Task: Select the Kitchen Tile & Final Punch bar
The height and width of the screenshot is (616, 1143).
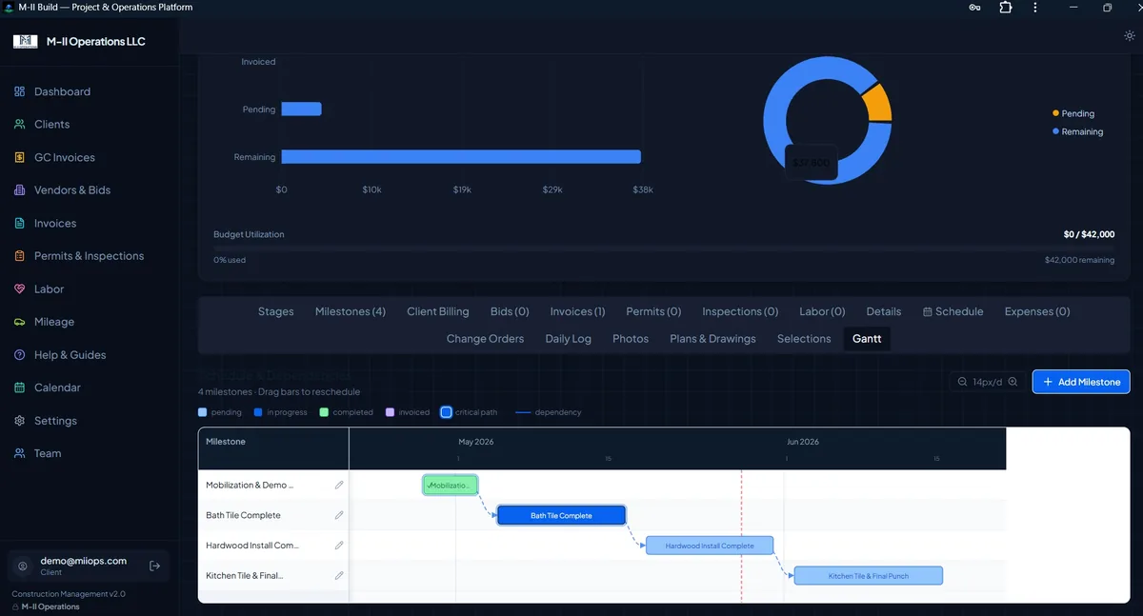Action: coord(868,576)
